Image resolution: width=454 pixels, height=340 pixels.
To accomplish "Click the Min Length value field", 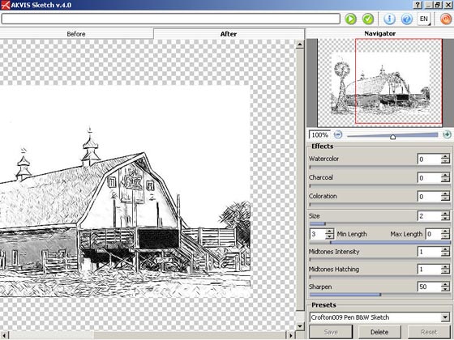I will 318,234.
